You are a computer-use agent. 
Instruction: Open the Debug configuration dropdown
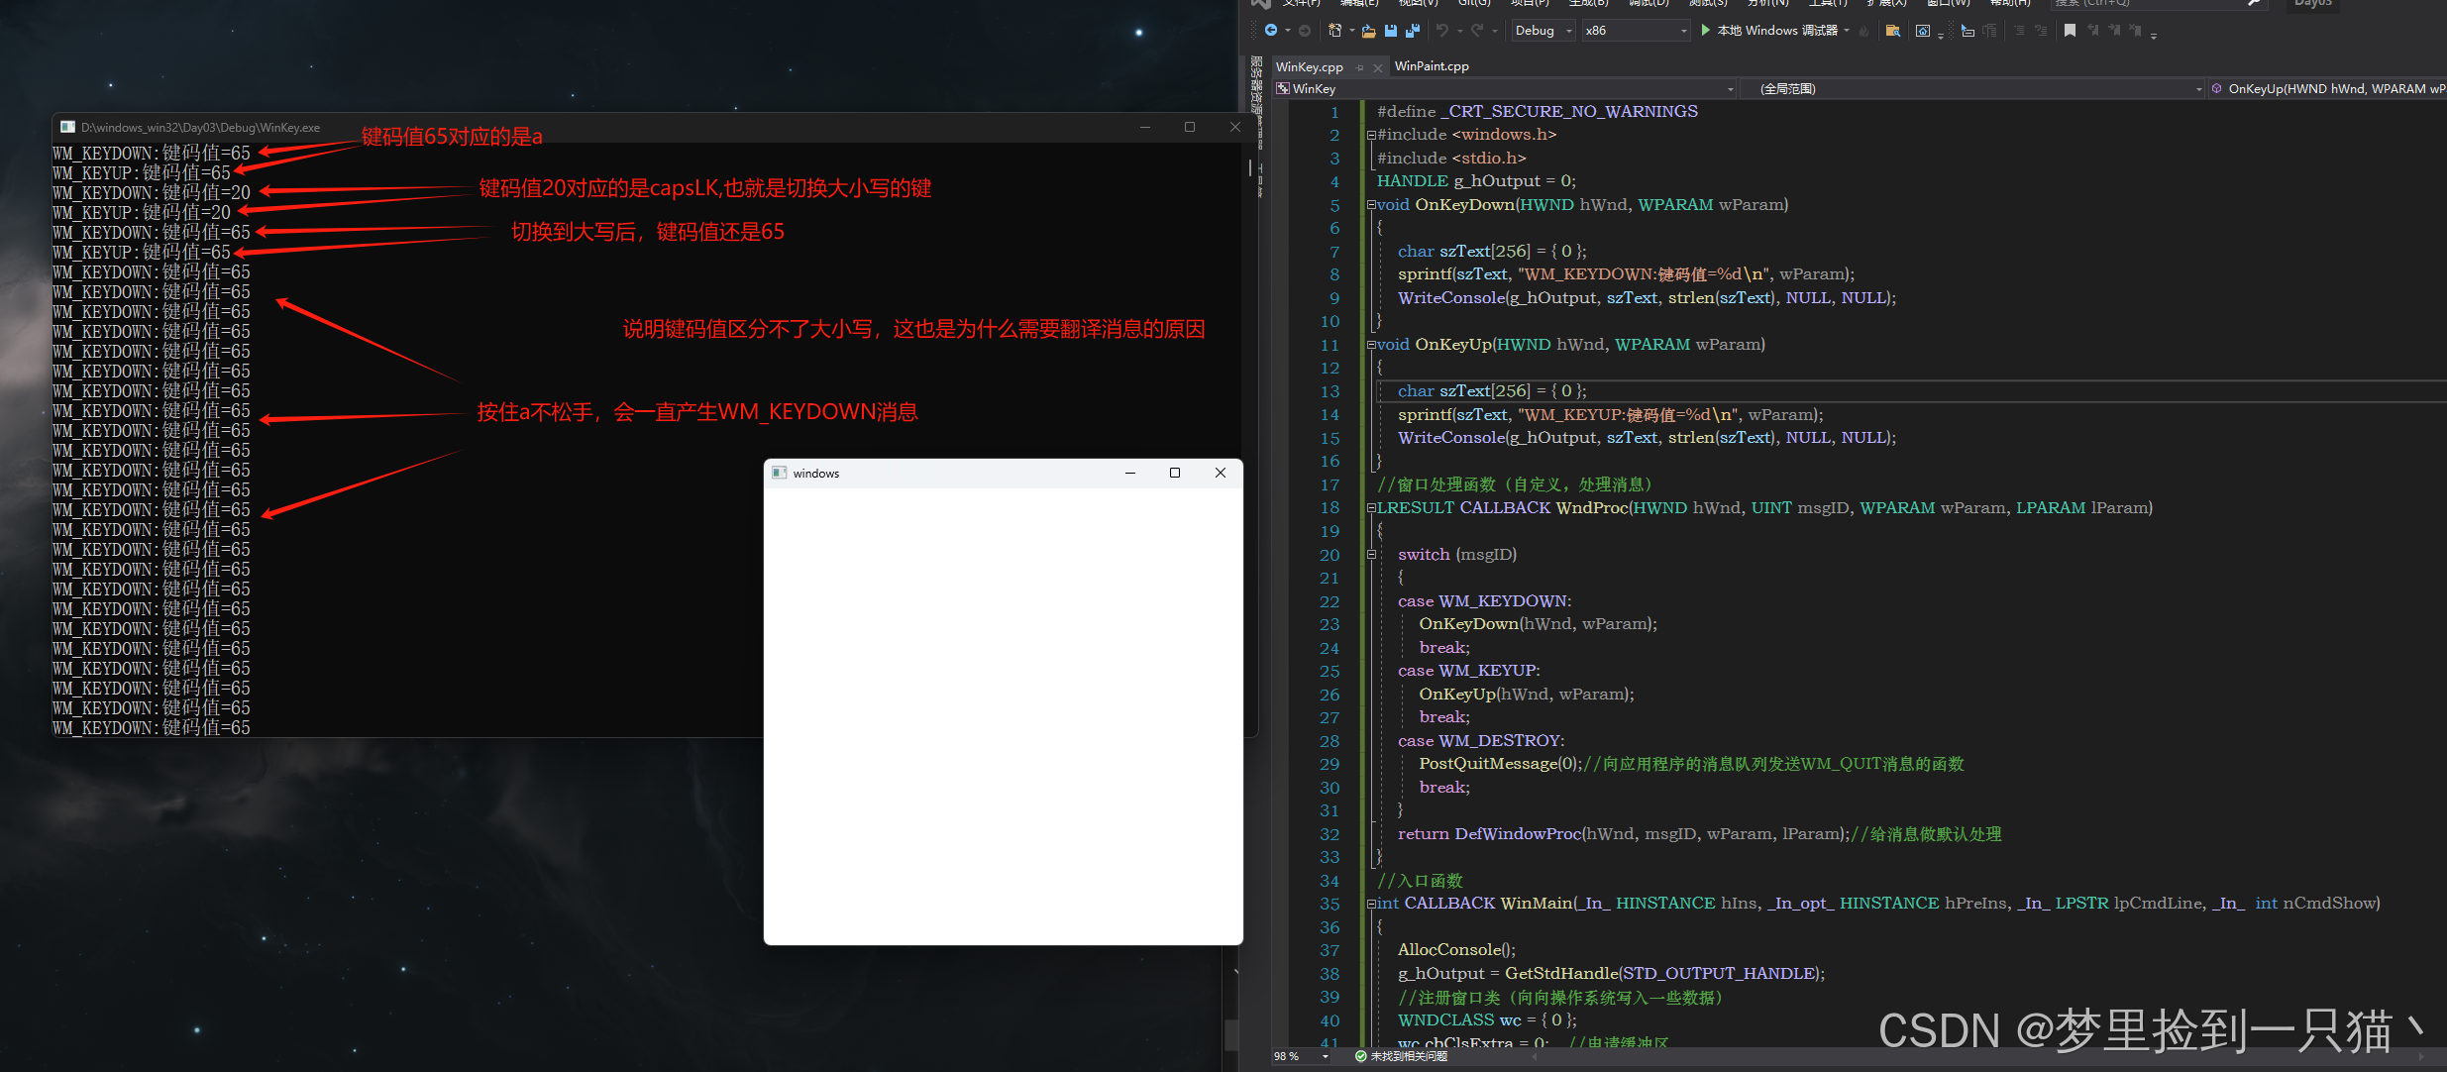coord(1568,31)
